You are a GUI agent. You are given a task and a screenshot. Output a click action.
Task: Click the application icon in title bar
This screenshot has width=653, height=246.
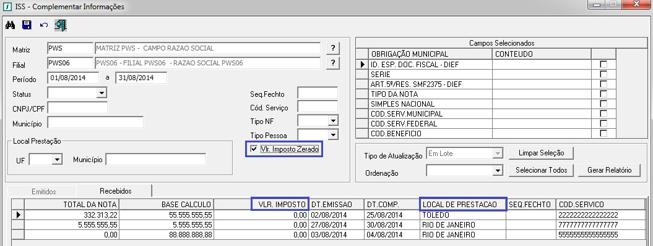(7, 7)
